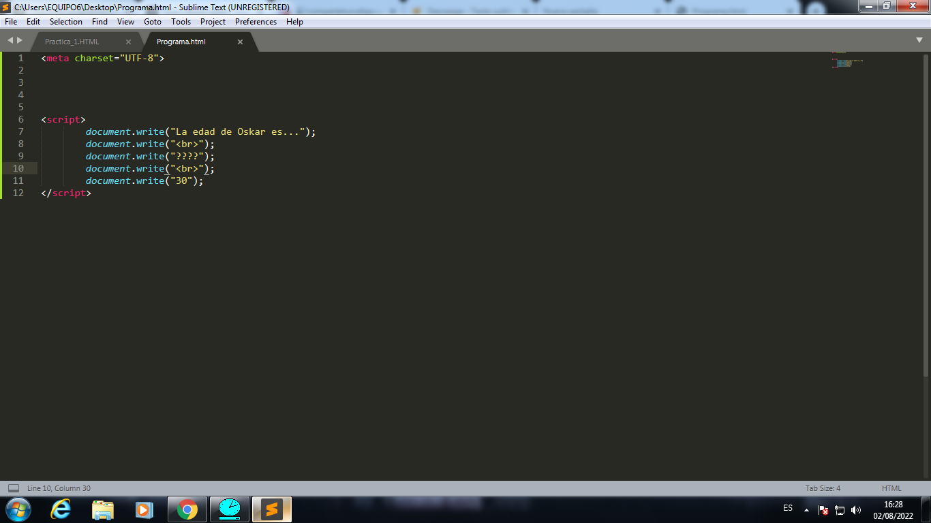Screen dimensions: 931x523
Task: Click Line 10, Column 30 status text
Action: pyautogui.click(x=59, y=488)
